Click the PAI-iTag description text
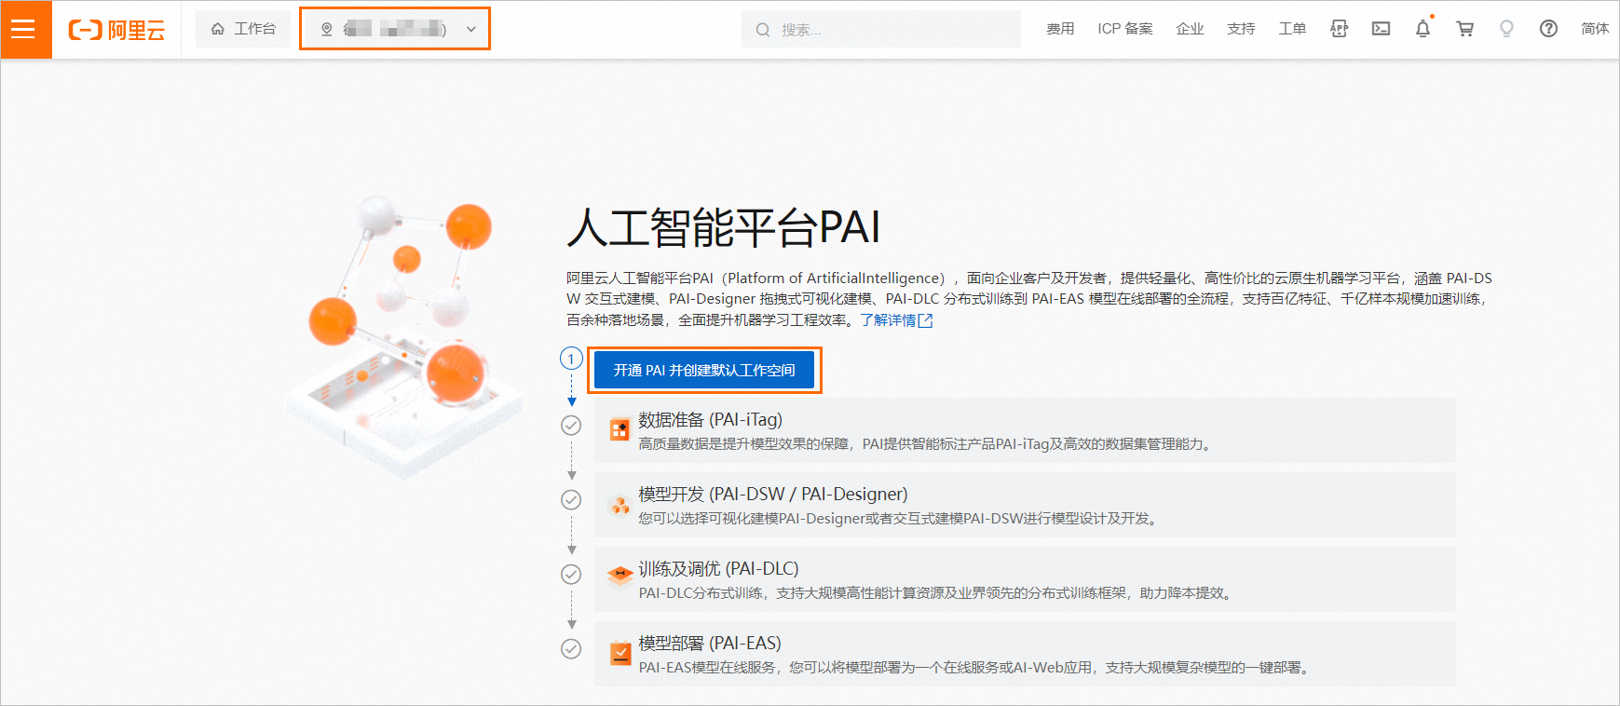This screenshot has width=1620, height=706. tap(927, 444)
